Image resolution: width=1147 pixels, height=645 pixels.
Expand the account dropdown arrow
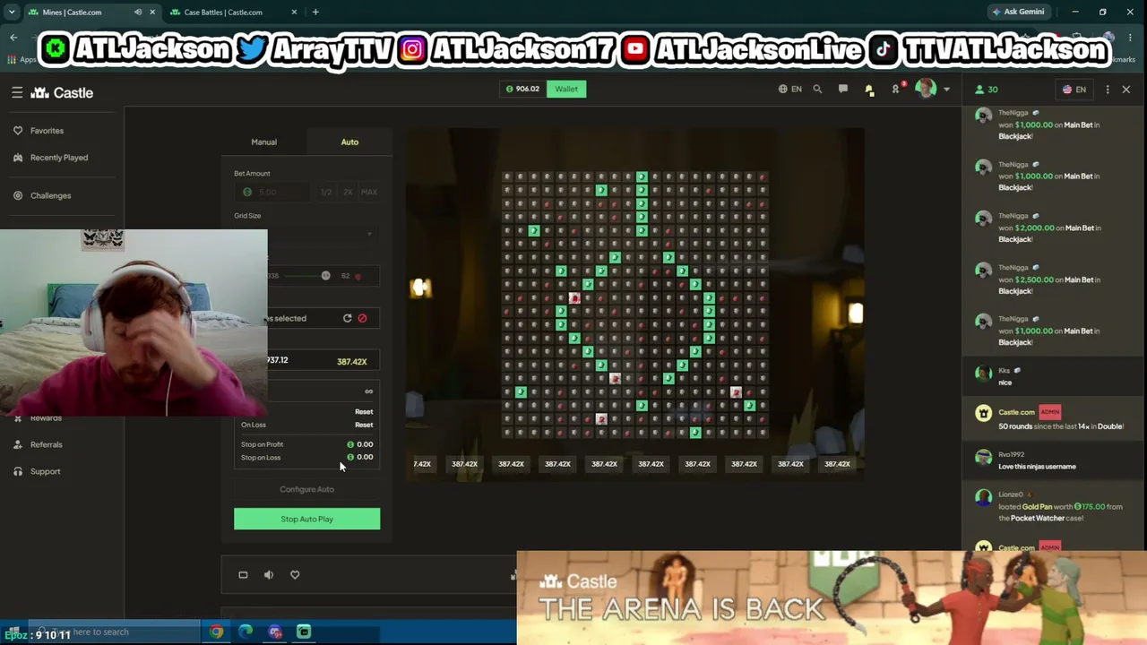[x=946, y=90]
